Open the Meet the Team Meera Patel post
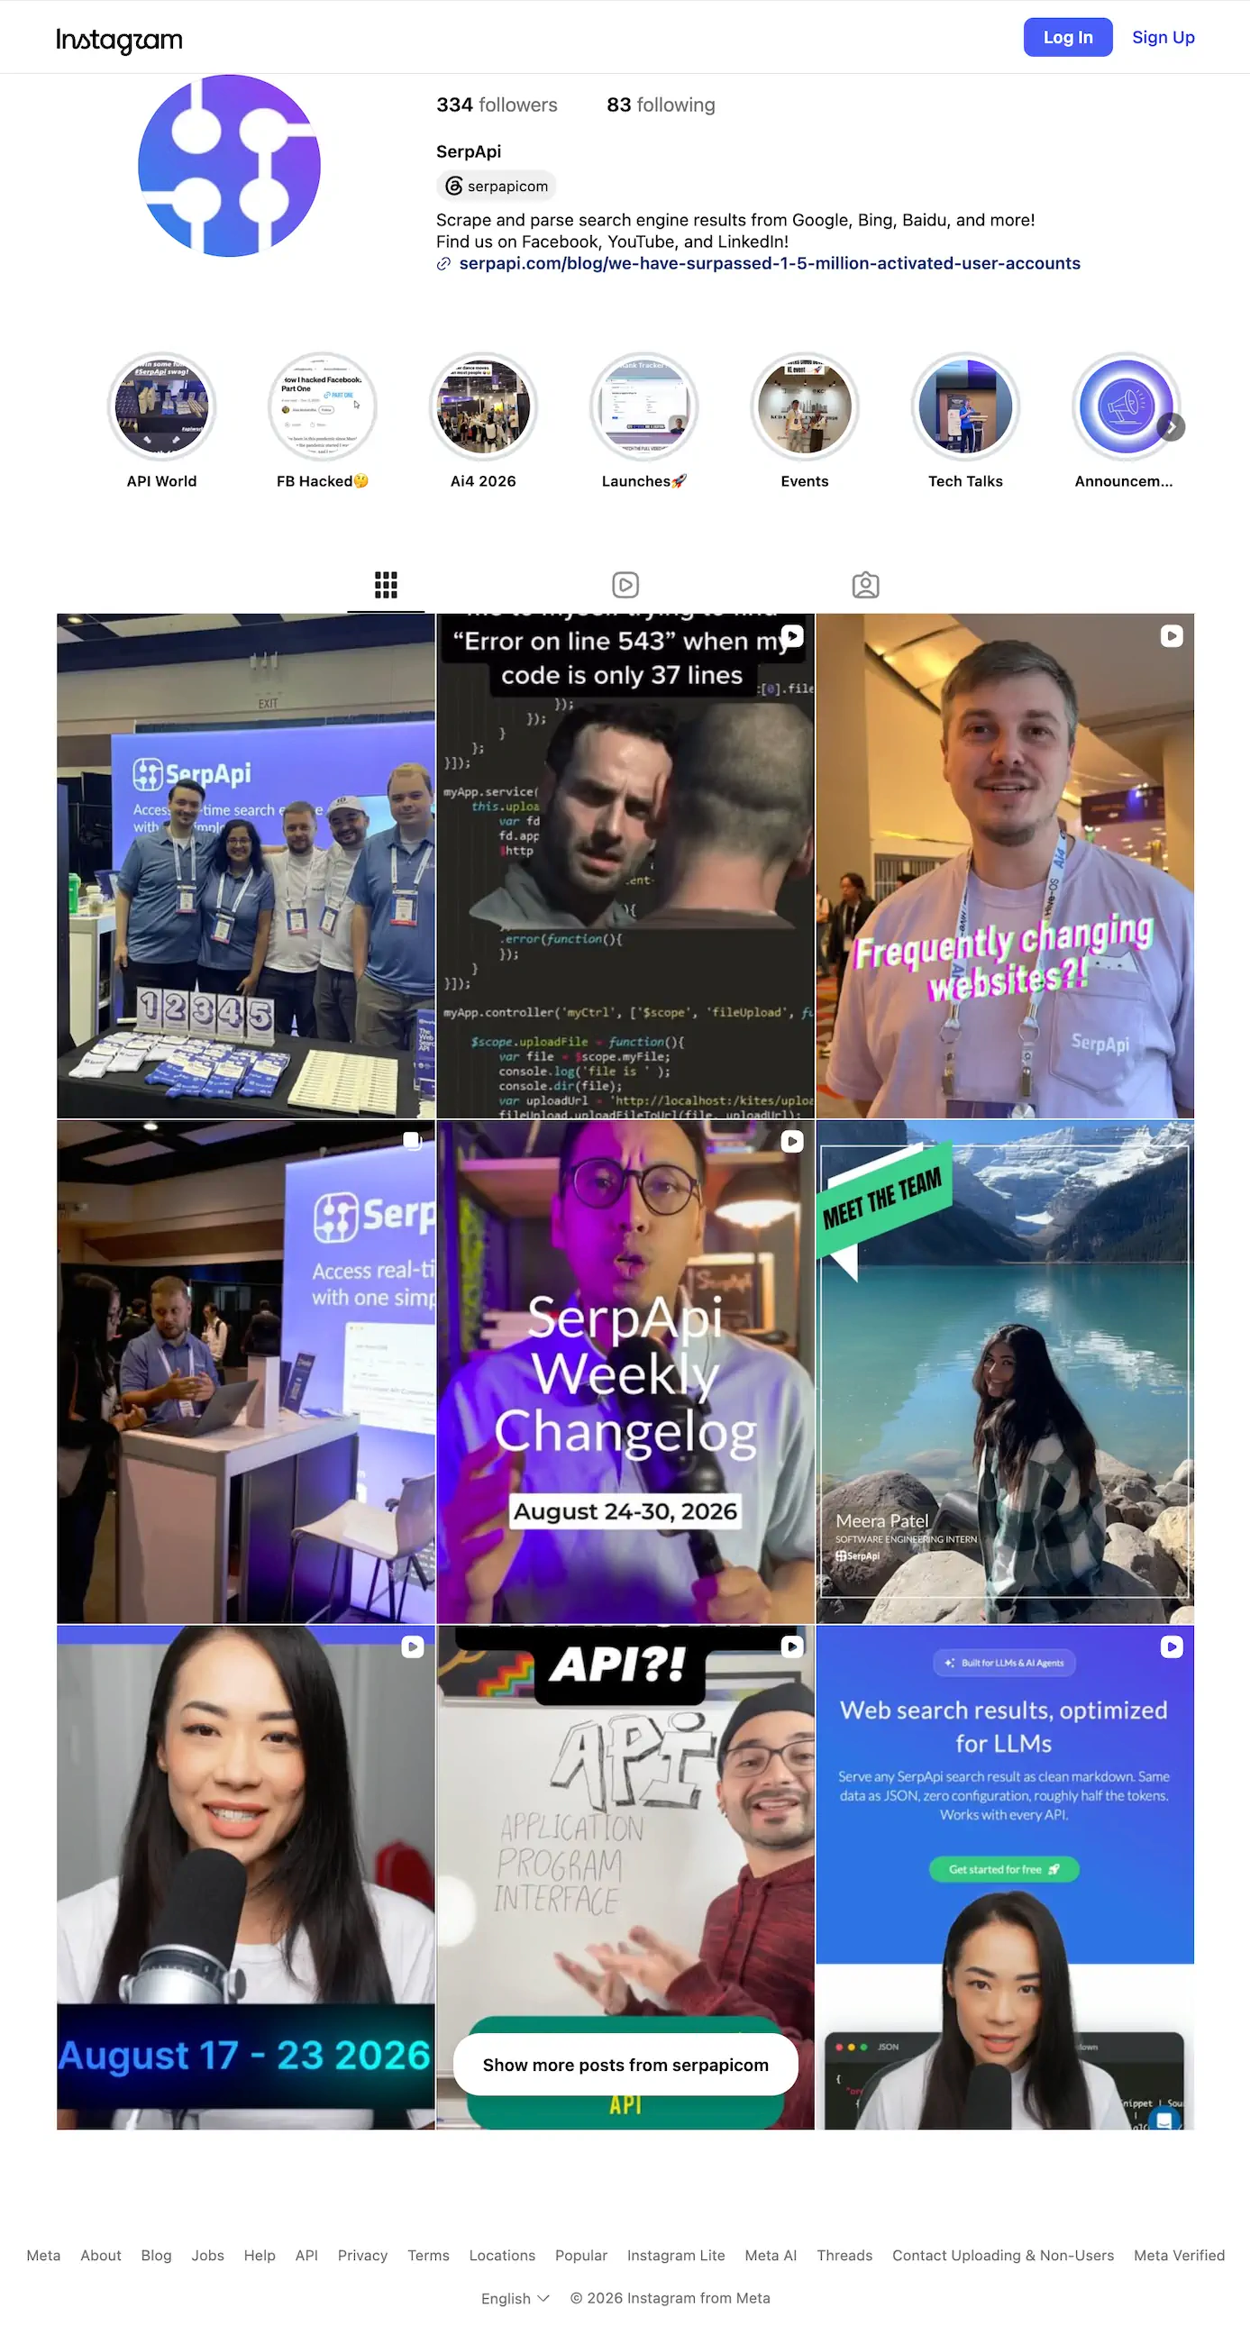 coord(1005,1372)
